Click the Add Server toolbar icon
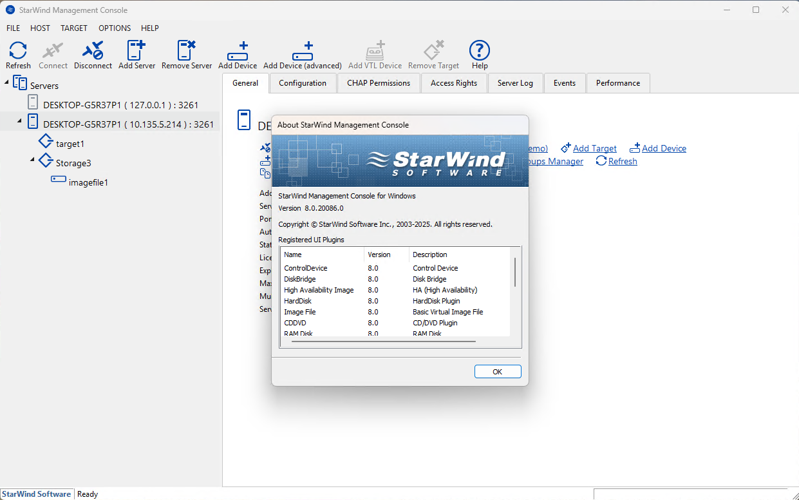Image resolution: width=799 pixels, height=500 pixels. pyautogui.click(x=136, y=50)
